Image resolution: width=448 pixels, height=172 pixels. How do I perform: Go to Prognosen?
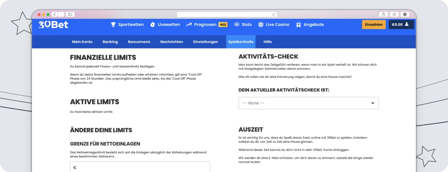point(205,25)
